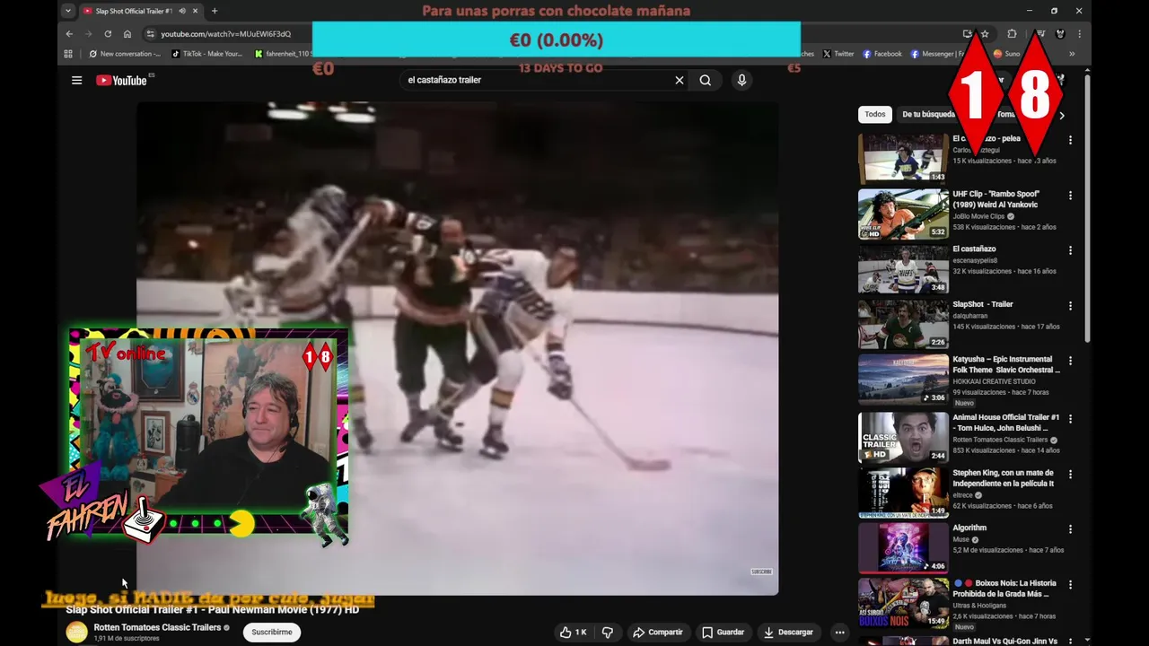Subscribe using the Suscribirme button
1149x646 pixels.
pos(272,633)
